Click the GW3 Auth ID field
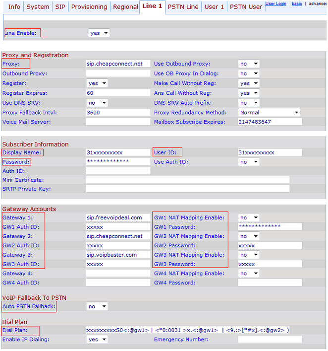The height and width of the screenshot is (351, 328). [x=118, y=264]
